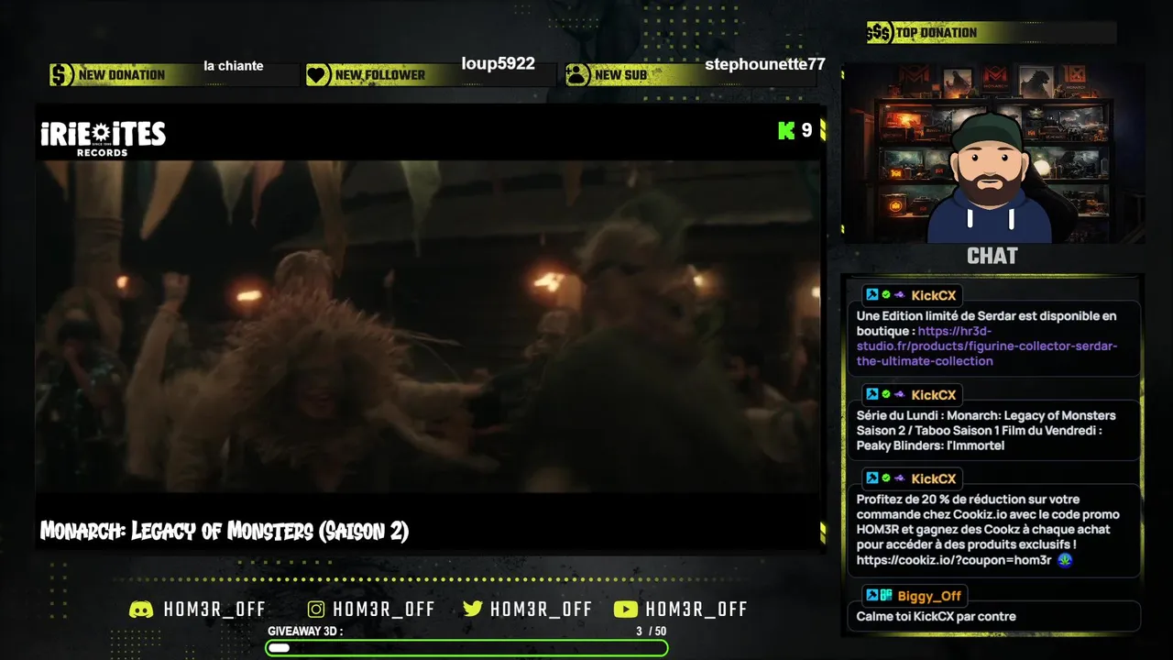Click the New Sub label
This screenshot has width=1173, height=660.
pyautogui.click(x=620, y=75)
